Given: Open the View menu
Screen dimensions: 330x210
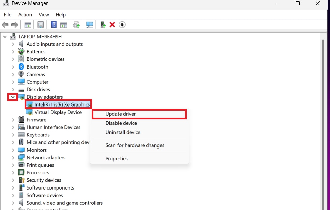Looking at the screenshot, I should tap(44, 15).
